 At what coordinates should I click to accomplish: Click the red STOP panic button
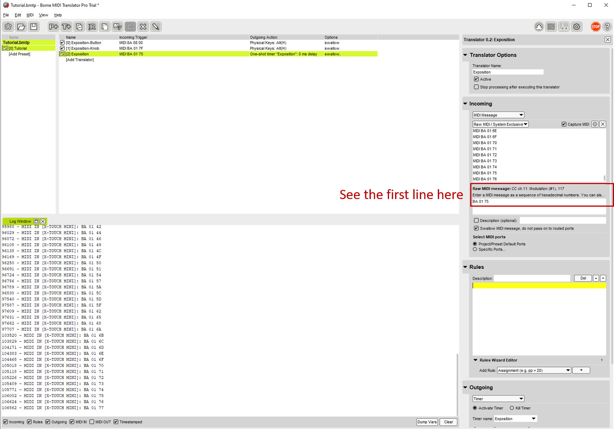coord(595,27)
